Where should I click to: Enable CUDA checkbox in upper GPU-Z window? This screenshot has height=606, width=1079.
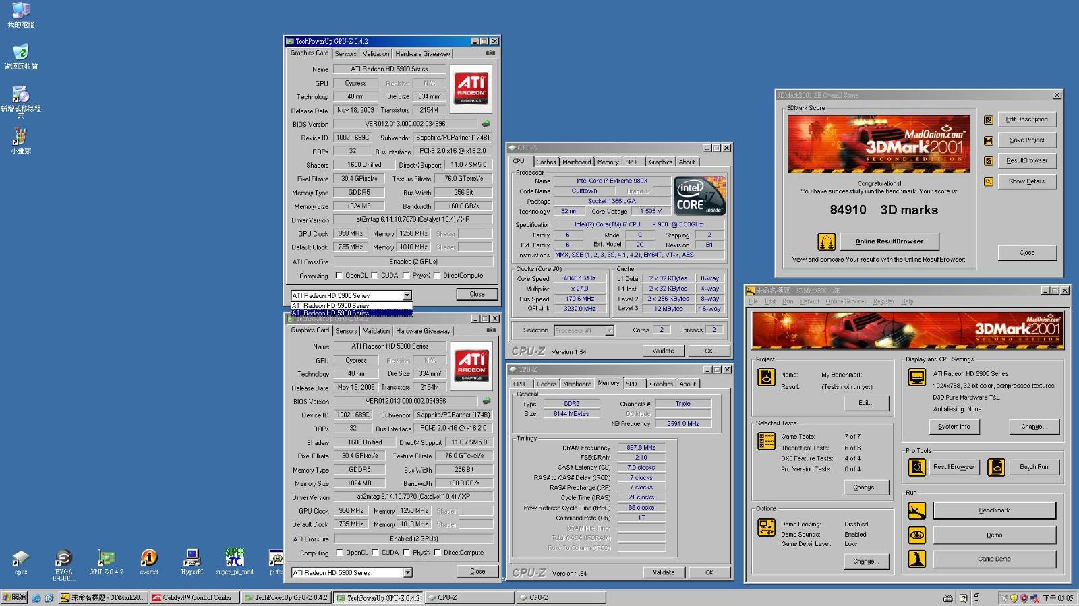[x=374, y=275]
